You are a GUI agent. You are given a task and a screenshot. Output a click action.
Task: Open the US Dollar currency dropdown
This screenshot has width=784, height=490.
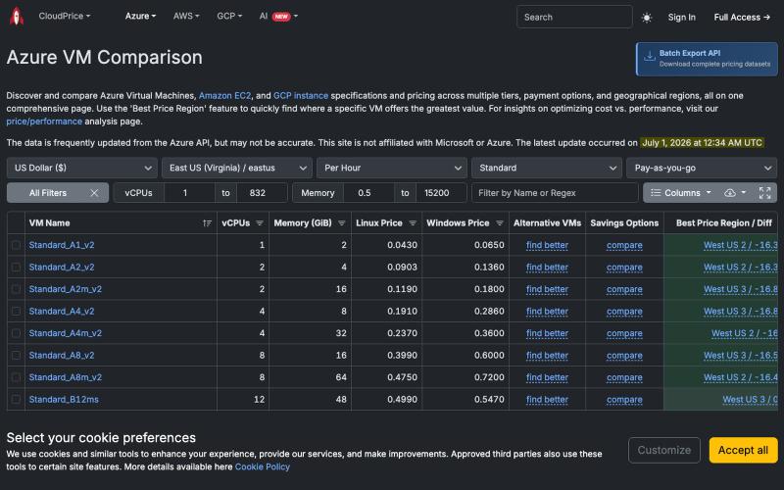click(82, 168)
